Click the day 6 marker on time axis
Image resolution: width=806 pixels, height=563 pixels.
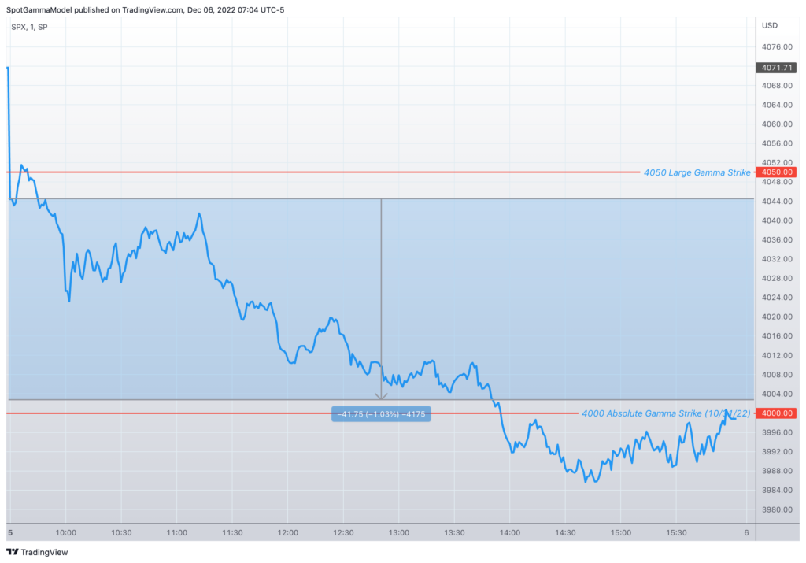coord(746,533)
